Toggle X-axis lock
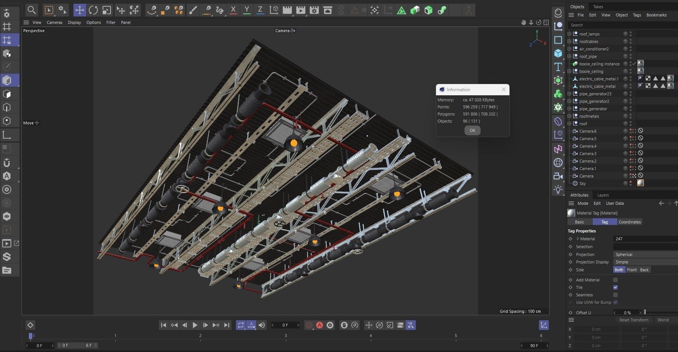678x352 pixels. (233, 10)
